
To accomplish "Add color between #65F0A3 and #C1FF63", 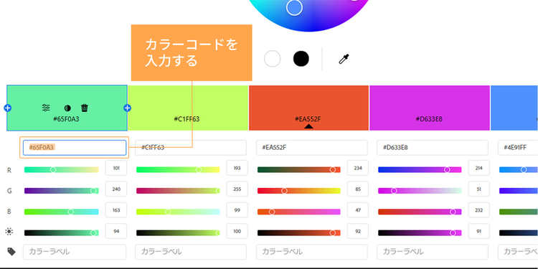I will [127, 108].
